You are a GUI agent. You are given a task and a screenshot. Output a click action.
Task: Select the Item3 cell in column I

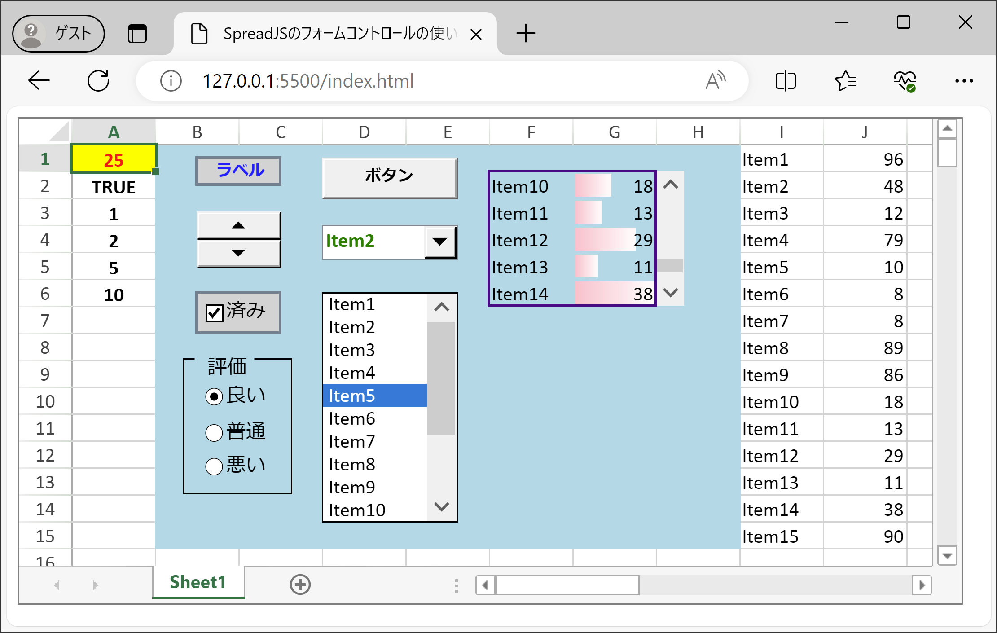tap(782, 213)
